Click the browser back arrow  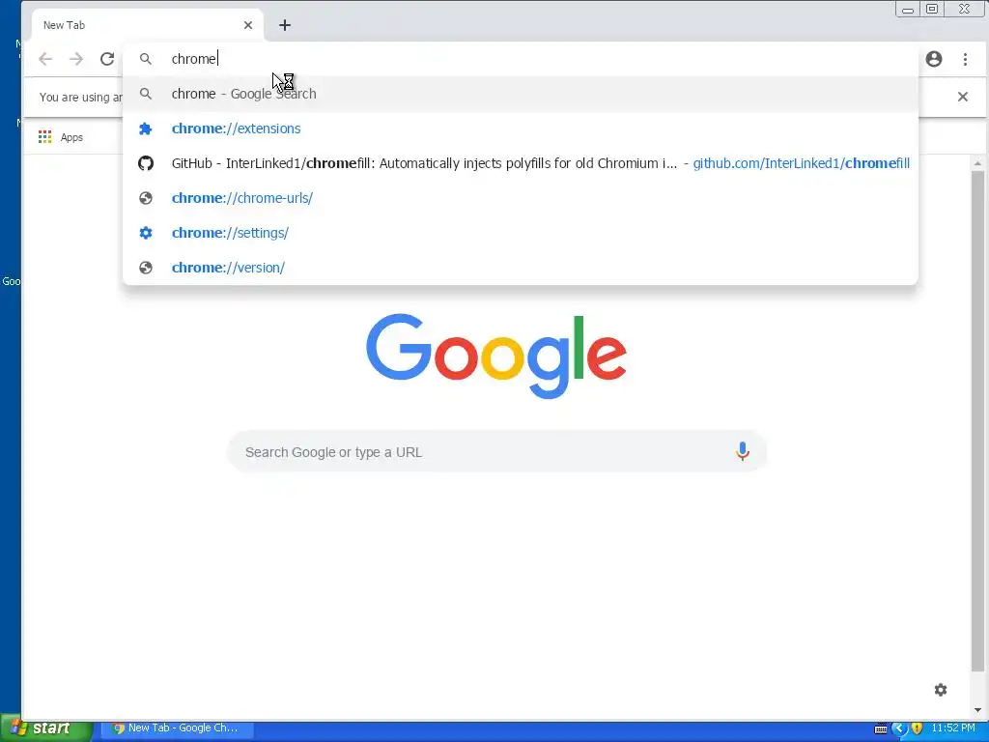pos(44,59)
